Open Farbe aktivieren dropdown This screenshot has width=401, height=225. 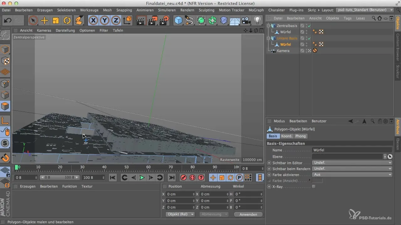coord(352,175)
